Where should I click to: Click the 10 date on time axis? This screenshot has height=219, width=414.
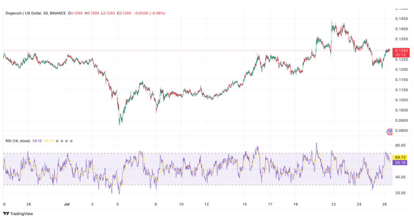click(181, 204)
